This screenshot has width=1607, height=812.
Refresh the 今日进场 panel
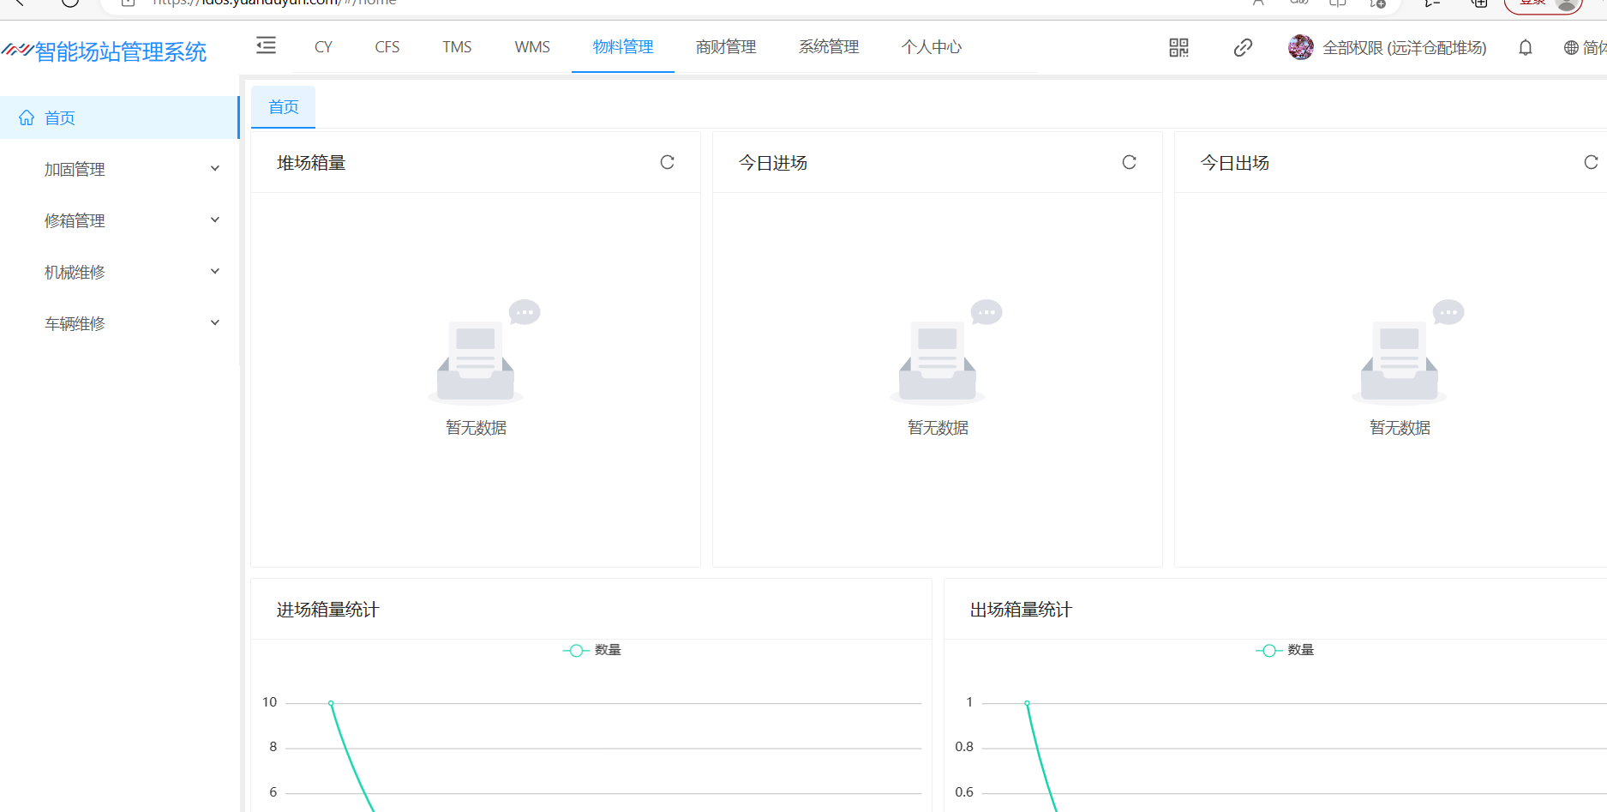pyautogui.click(x=1129, y=162)
